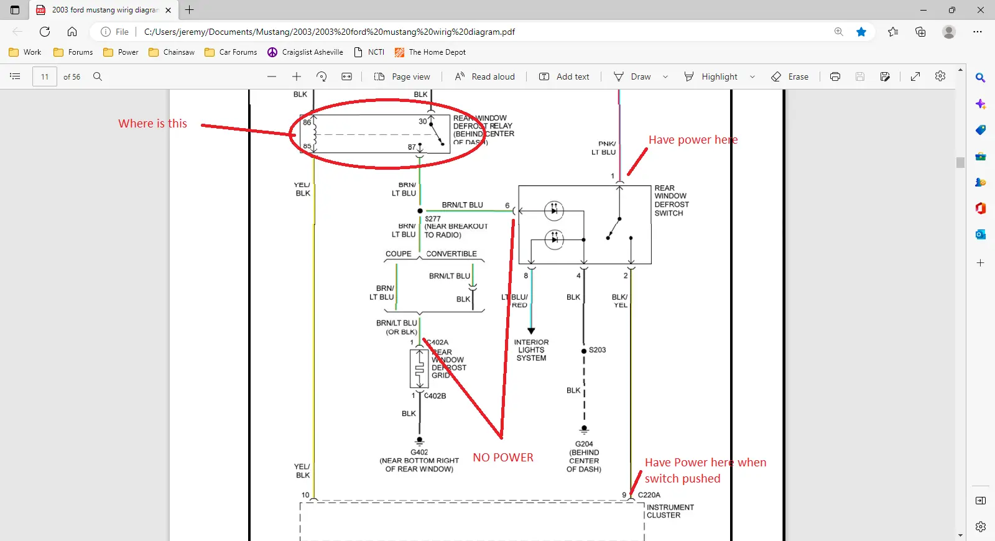Open the PDF find search
995x541 pixels.
98,76
